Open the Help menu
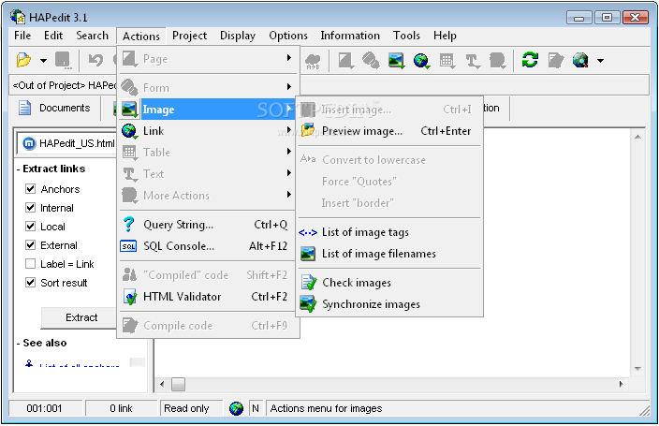 445,36
